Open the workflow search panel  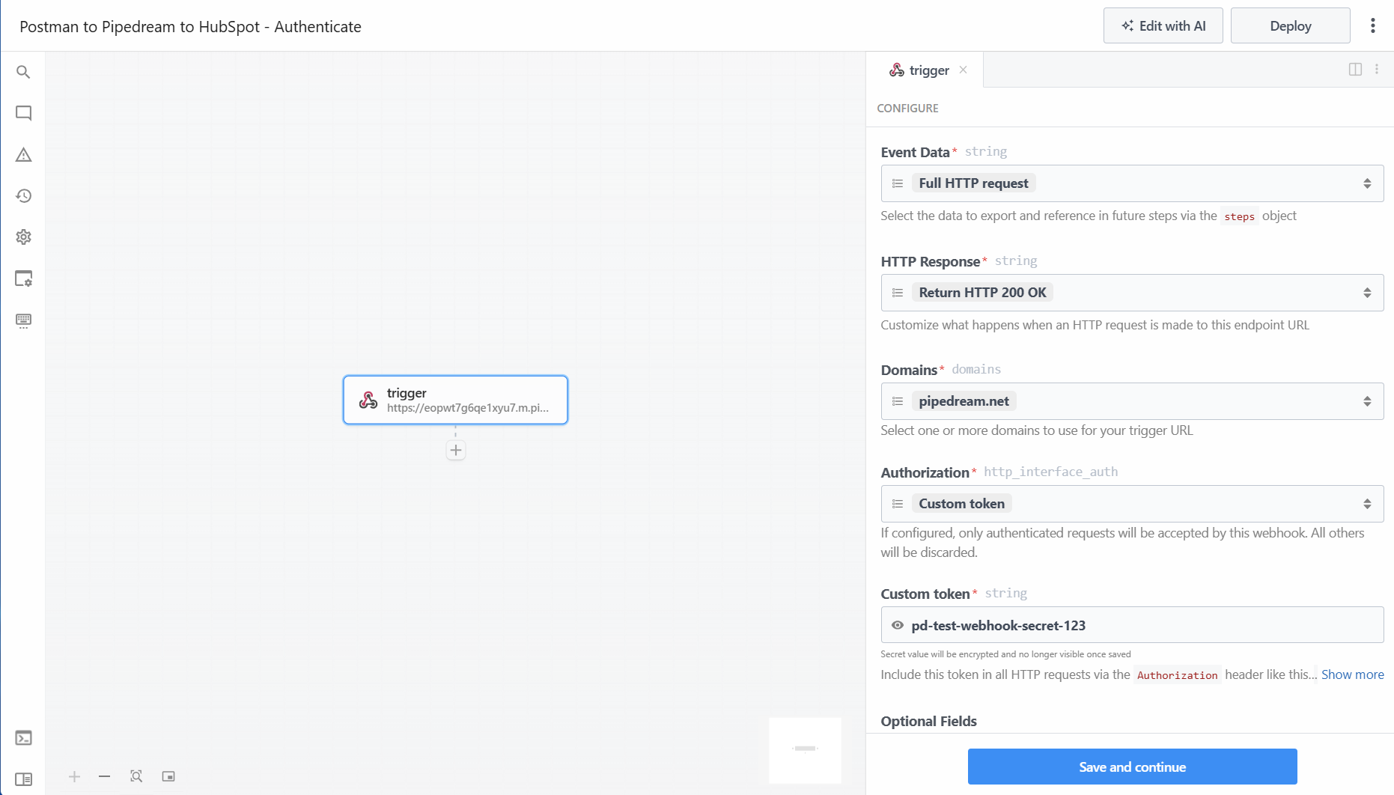pos(23,72)
